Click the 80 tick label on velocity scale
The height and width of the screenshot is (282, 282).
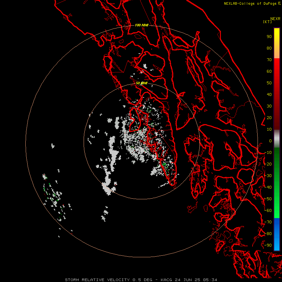269,48
